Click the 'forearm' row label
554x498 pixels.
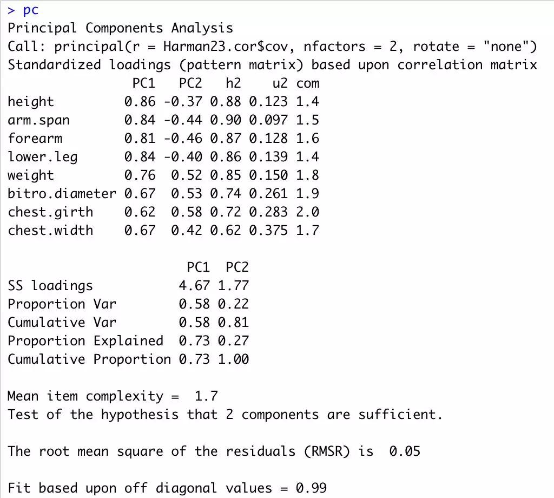(35, 138)
